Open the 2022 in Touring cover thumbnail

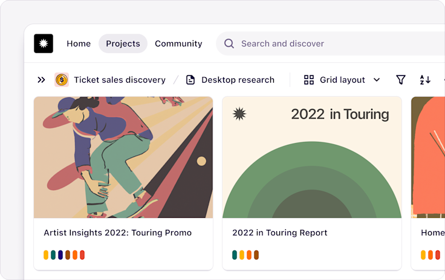[312, 157]
